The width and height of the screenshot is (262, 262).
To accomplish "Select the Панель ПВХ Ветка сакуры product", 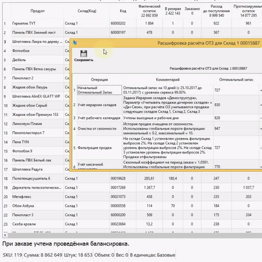I will [34, 69].
